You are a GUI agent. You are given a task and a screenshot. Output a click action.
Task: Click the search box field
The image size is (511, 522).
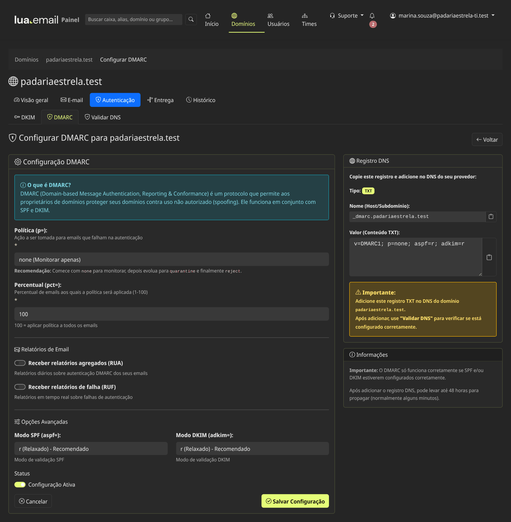[x=133, y=19]
